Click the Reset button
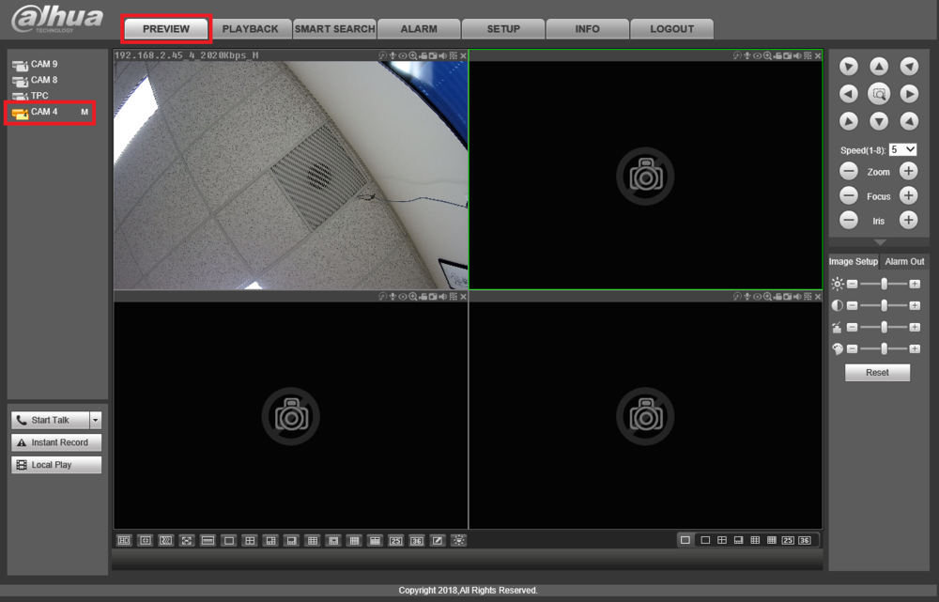Viewport: 939px width, 602px height. pyautogui.click(x=877, y=373)
